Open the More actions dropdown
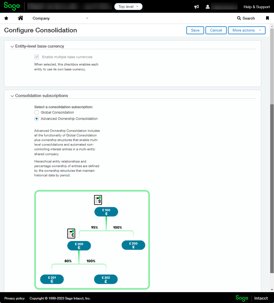274x303 pixels. pos(247,30)
